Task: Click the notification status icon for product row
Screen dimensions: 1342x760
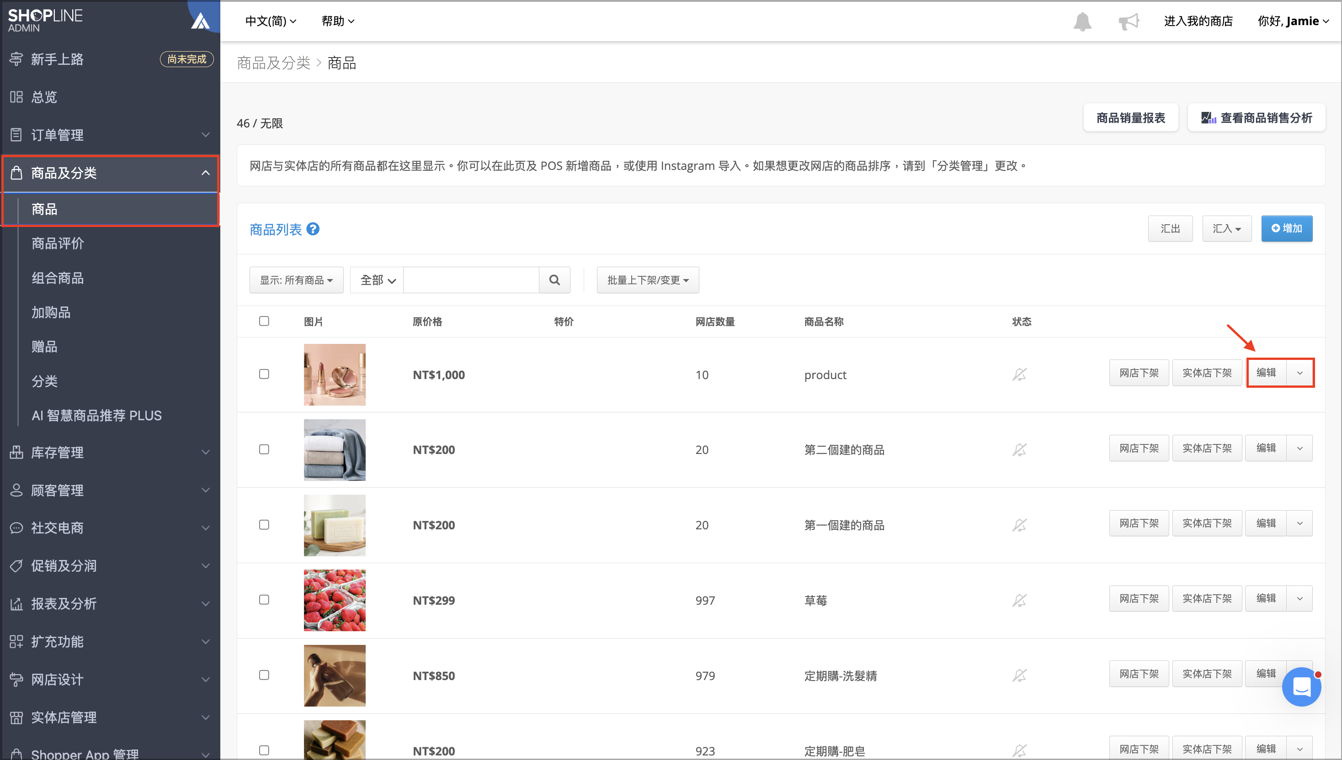Action: (x=1019, y=374)
